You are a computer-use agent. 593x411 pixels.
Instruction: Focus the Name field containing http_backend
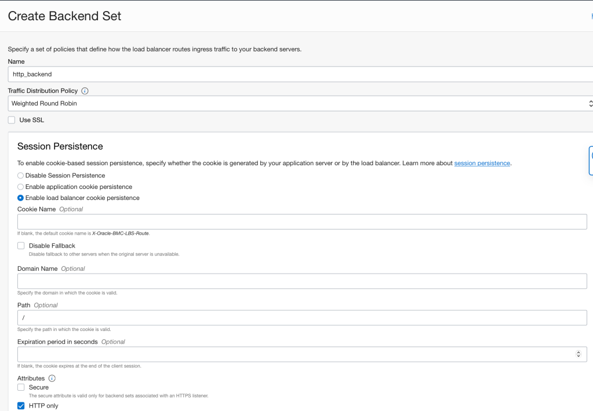(299, 74)
